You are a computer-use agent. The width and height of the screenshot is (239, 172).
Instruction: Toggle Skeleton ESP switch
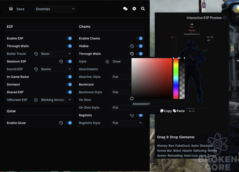[x=69, y=62]
